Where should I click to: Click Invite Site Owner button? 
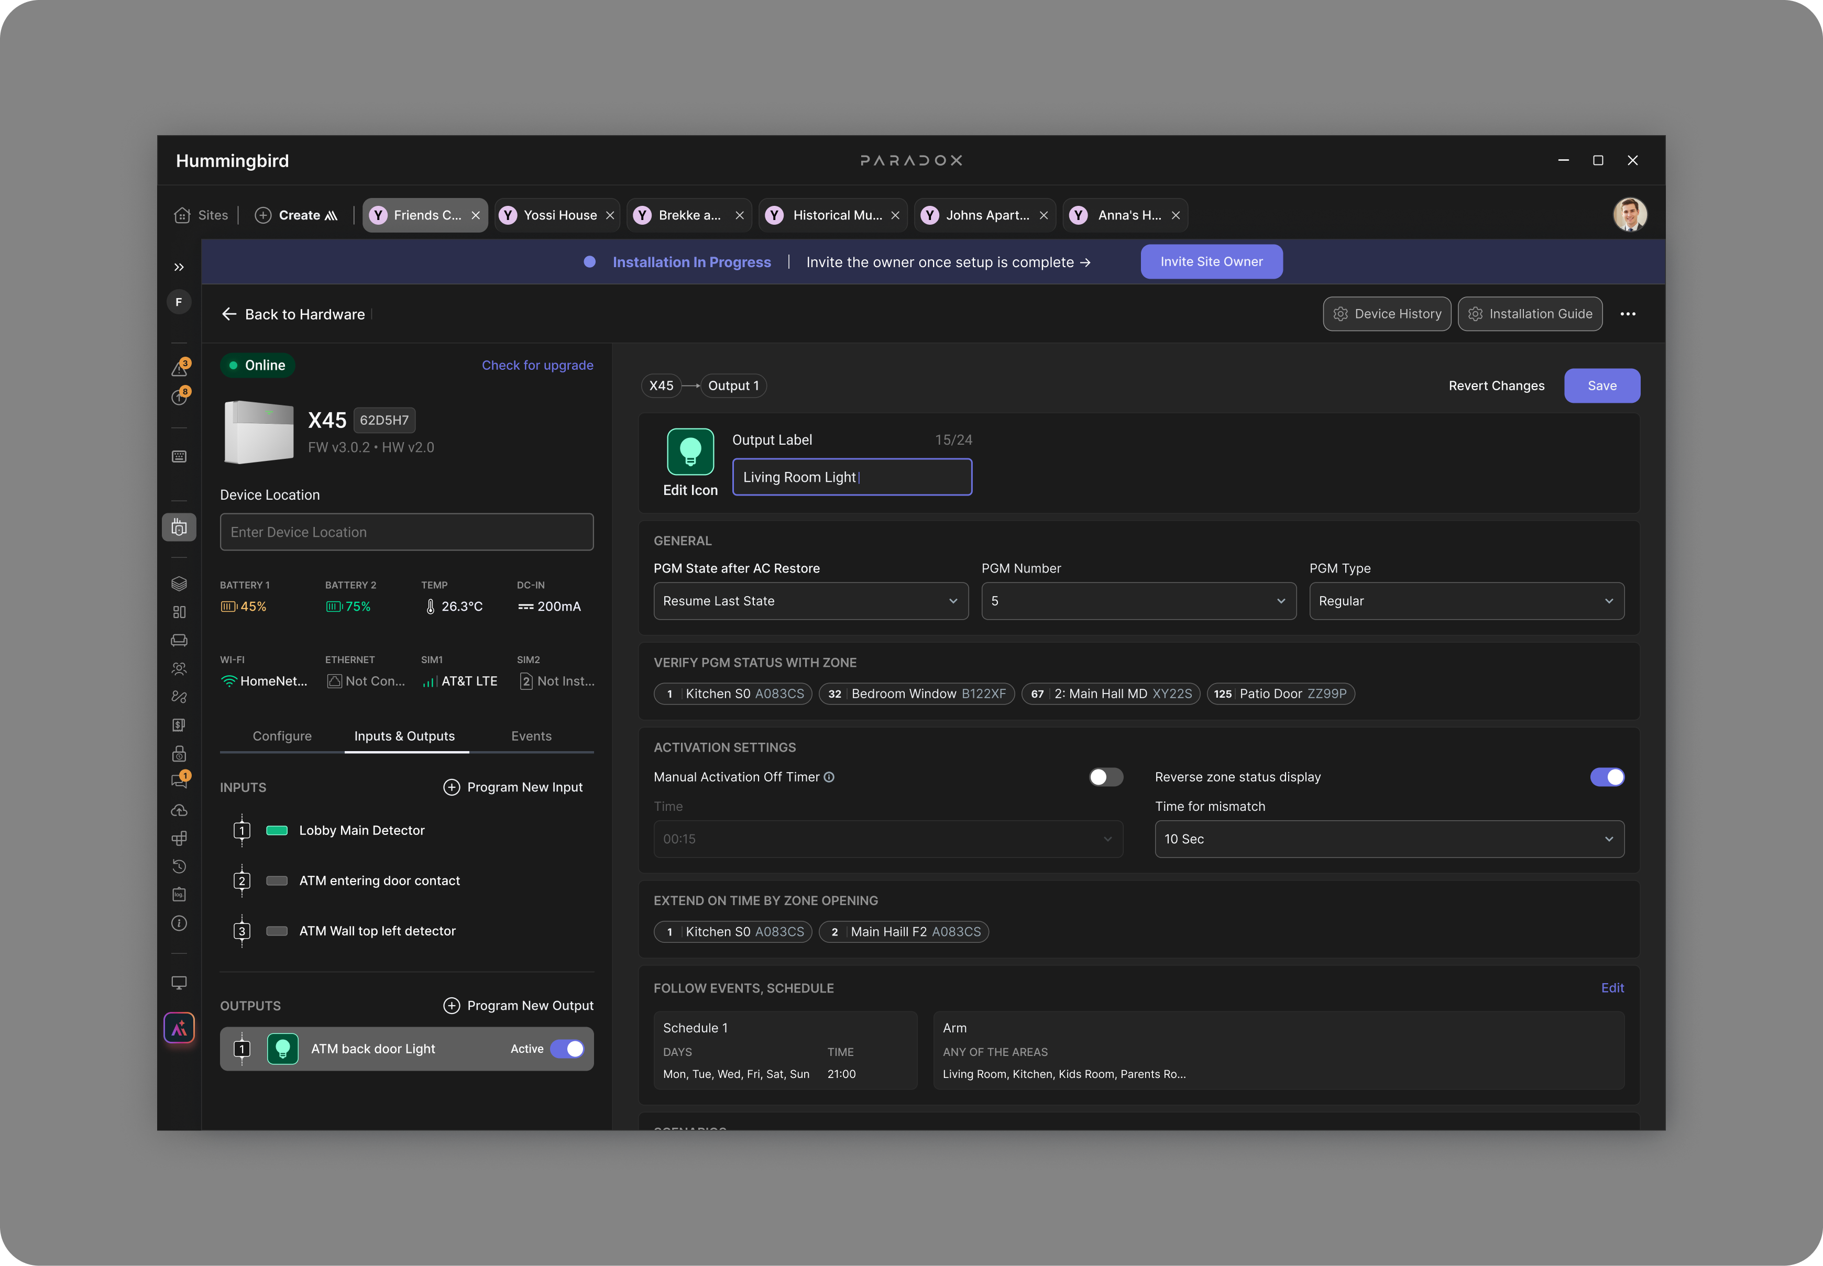tap(1211, 262)
